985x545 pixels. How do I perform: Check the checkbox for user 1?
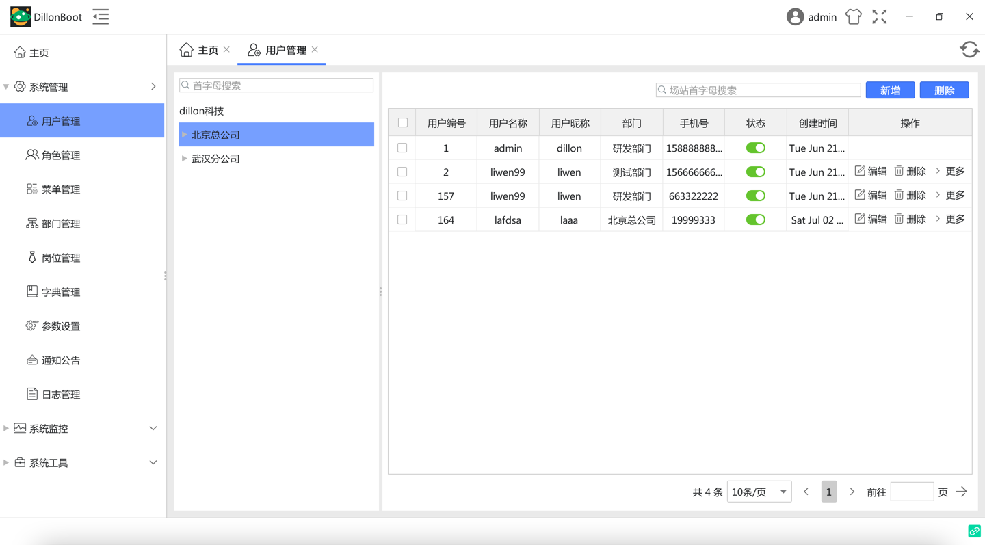point(402,148)
